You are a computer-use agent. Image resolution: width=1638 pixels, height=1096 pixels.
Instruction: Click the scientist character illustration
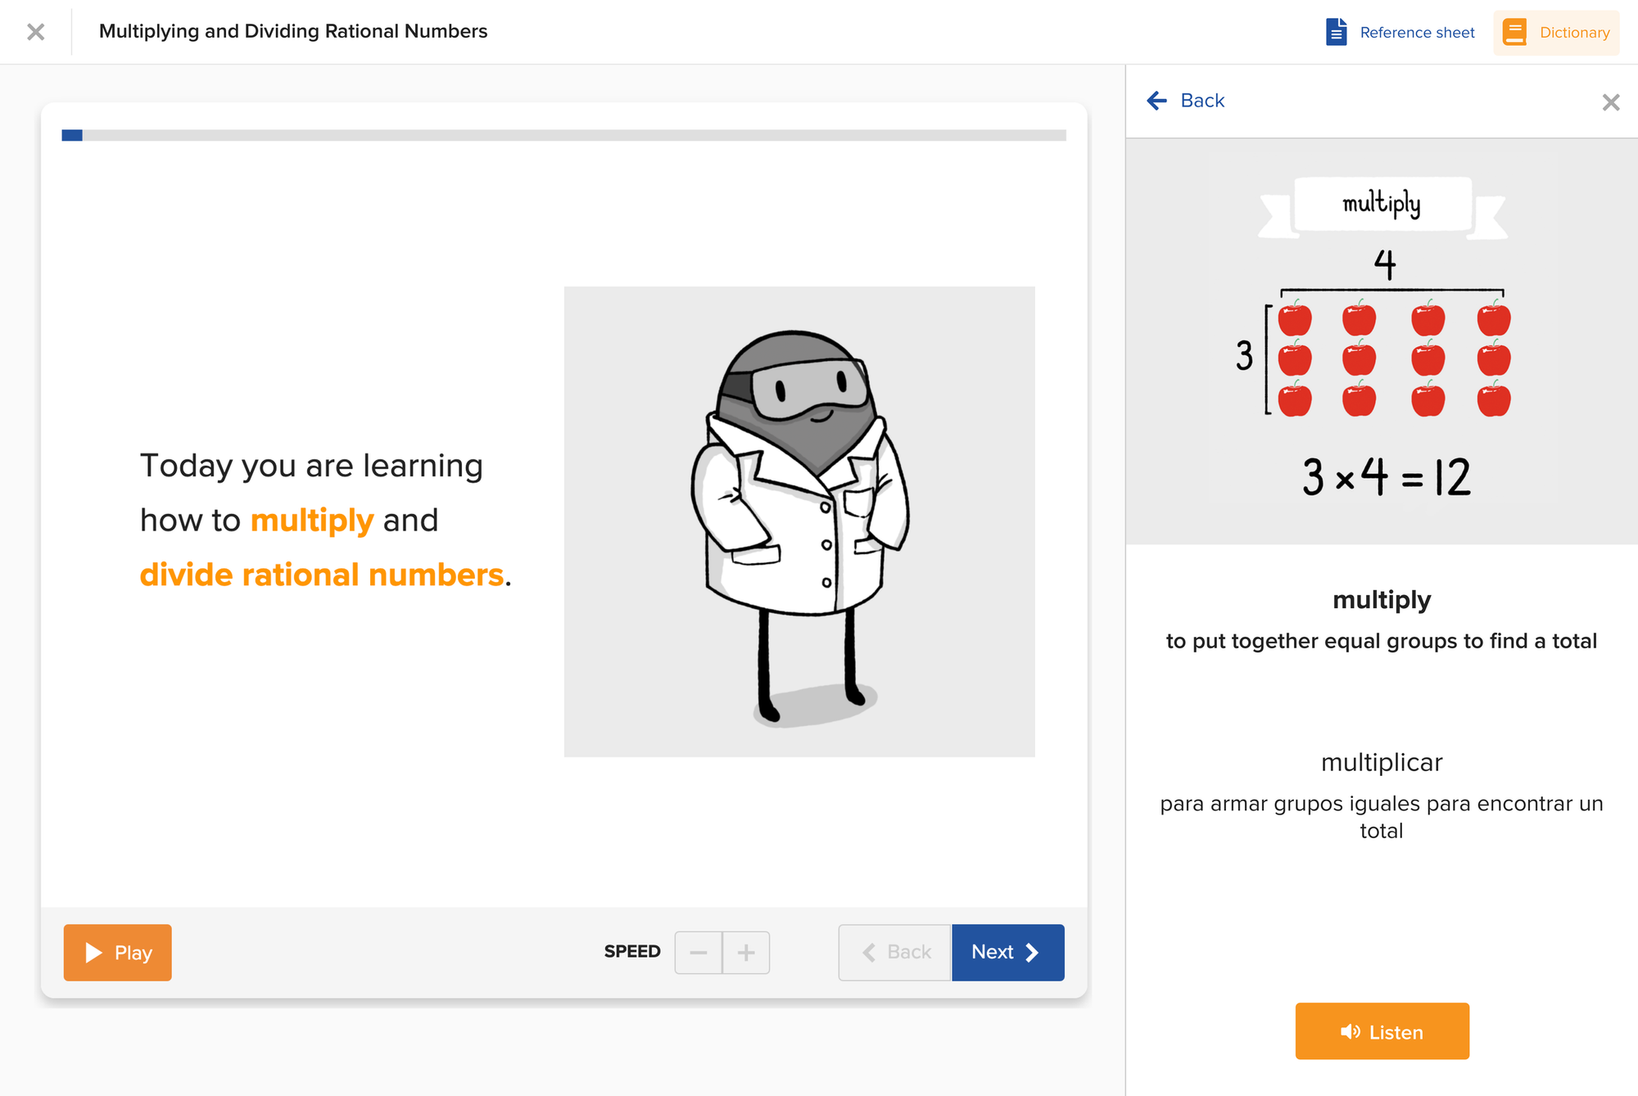tap(799, 521)
